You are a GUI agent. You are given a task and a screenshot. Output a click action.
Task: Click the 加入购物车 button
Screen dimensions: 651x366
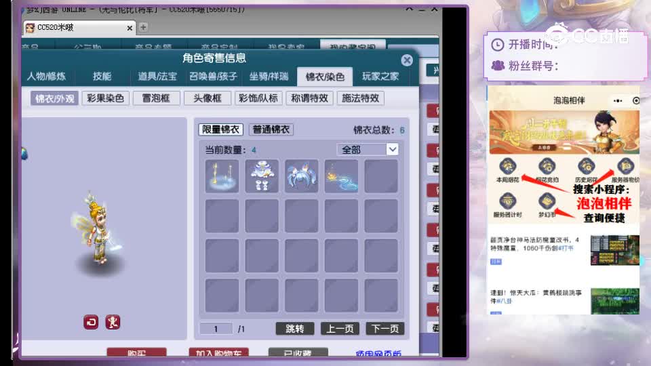pos(219,352)
